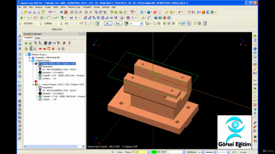Collapse the Toolpath Group 1 node
Screen dimensions: 275x154
point(30,60)
